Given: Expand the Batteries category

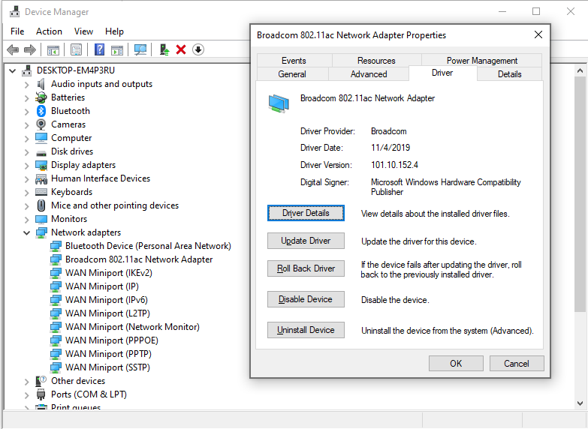Looking at the screenshot, I should 26,97.
